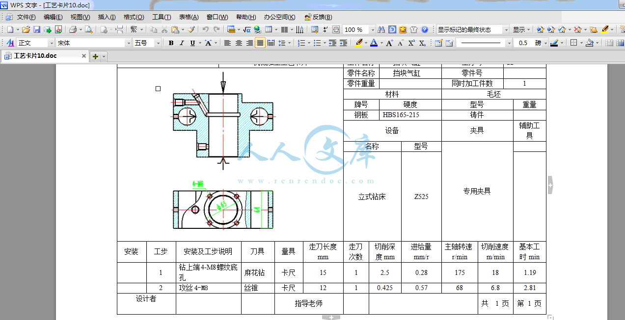Open a file with the Open folder icon

coord(26,29)
